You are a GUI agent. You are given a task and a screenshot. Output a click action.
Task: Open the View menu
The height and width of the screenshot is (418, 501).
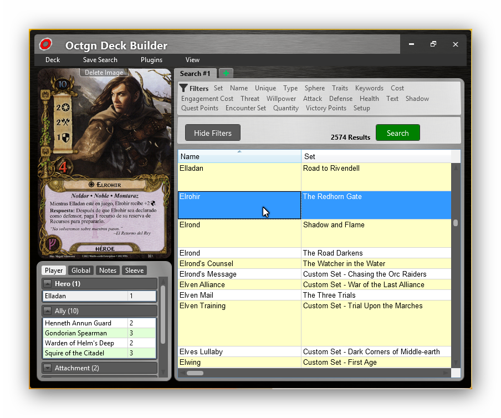pos(192,60)
